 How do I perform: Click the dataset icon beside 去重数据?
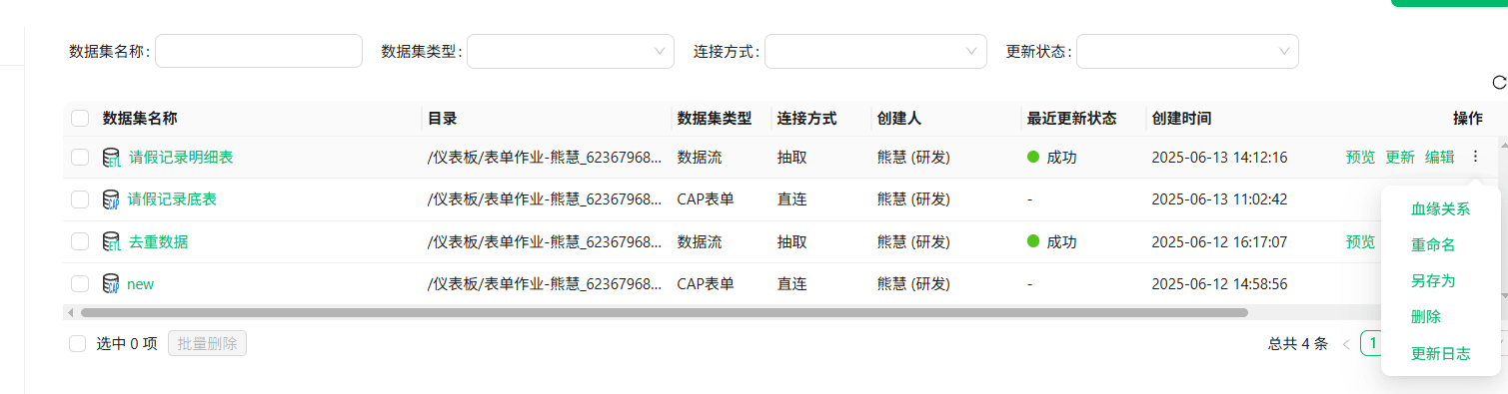(x=112, y=241)
